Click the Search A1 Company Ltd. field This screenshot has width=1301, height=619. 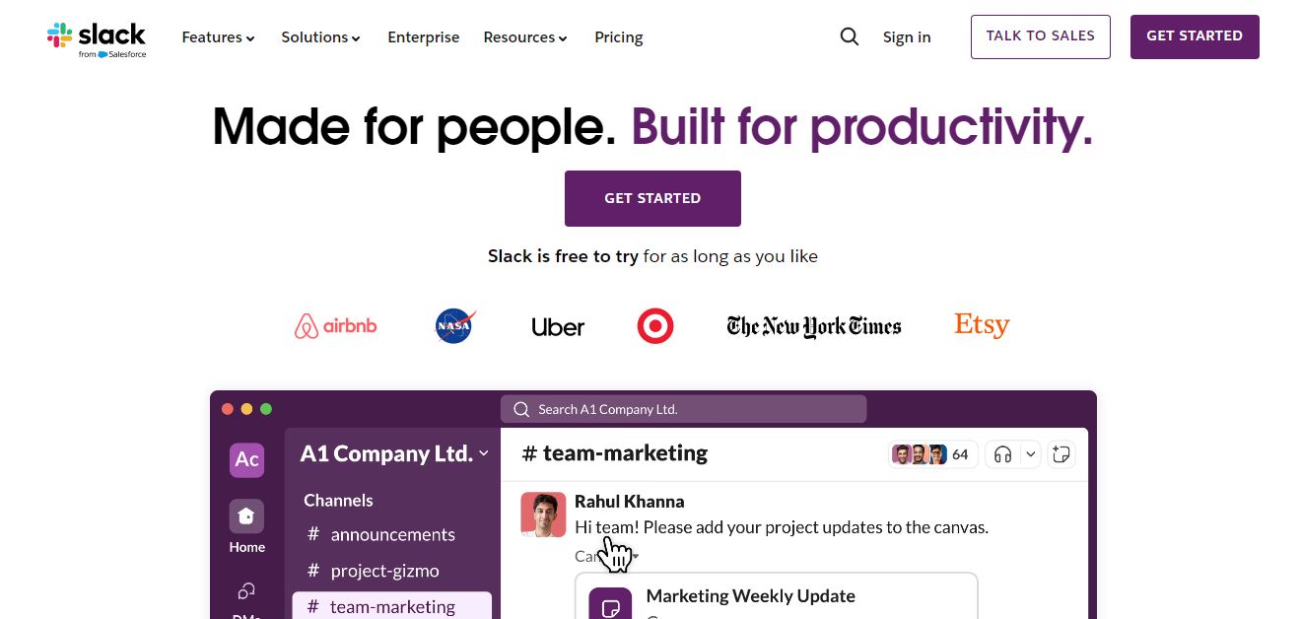tap(683, 409)
